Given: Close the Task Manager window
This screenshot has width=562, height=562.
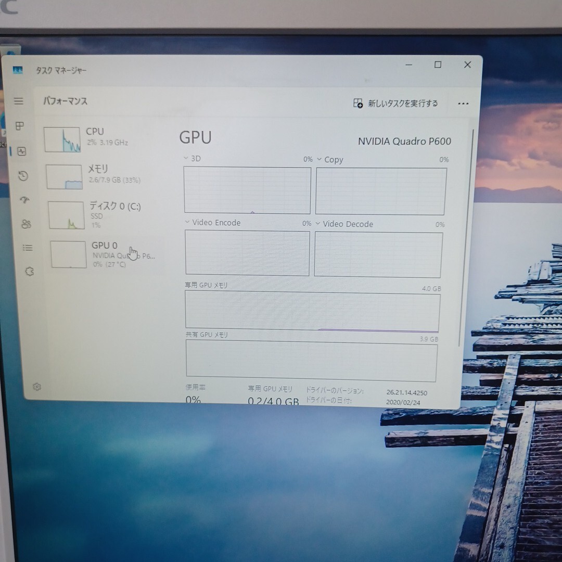Looking at the screenshot, I should point(467,65).
